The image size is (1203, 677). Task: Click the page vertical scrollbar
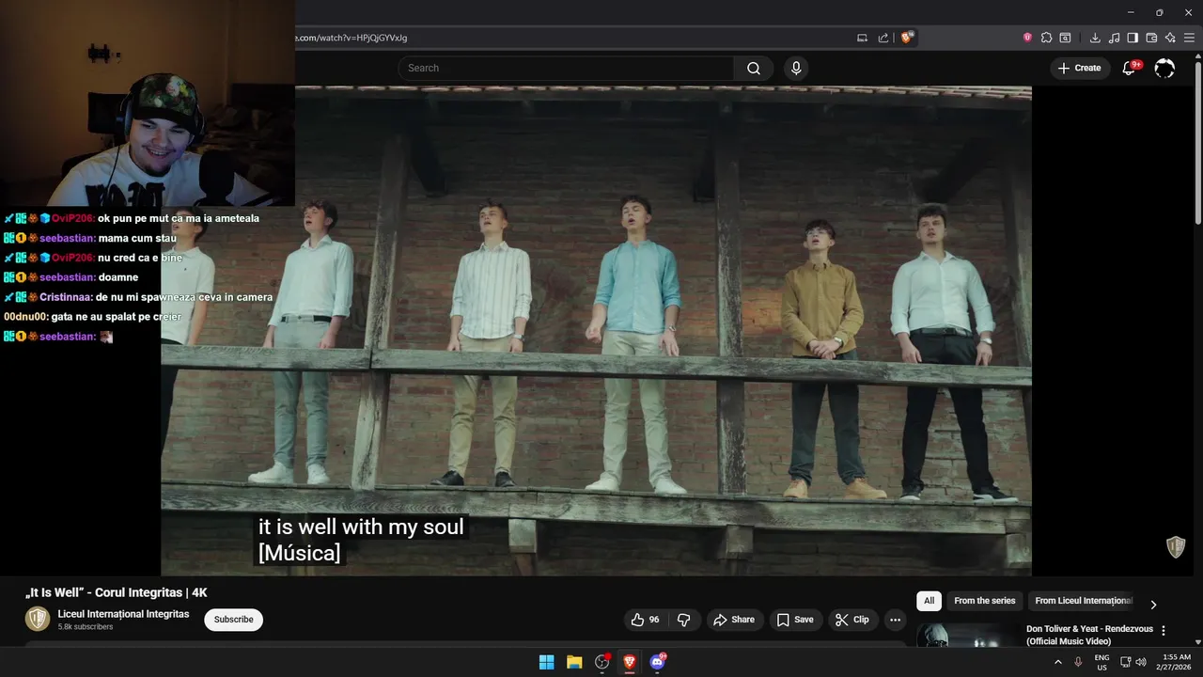click(x=1197, y=141)
